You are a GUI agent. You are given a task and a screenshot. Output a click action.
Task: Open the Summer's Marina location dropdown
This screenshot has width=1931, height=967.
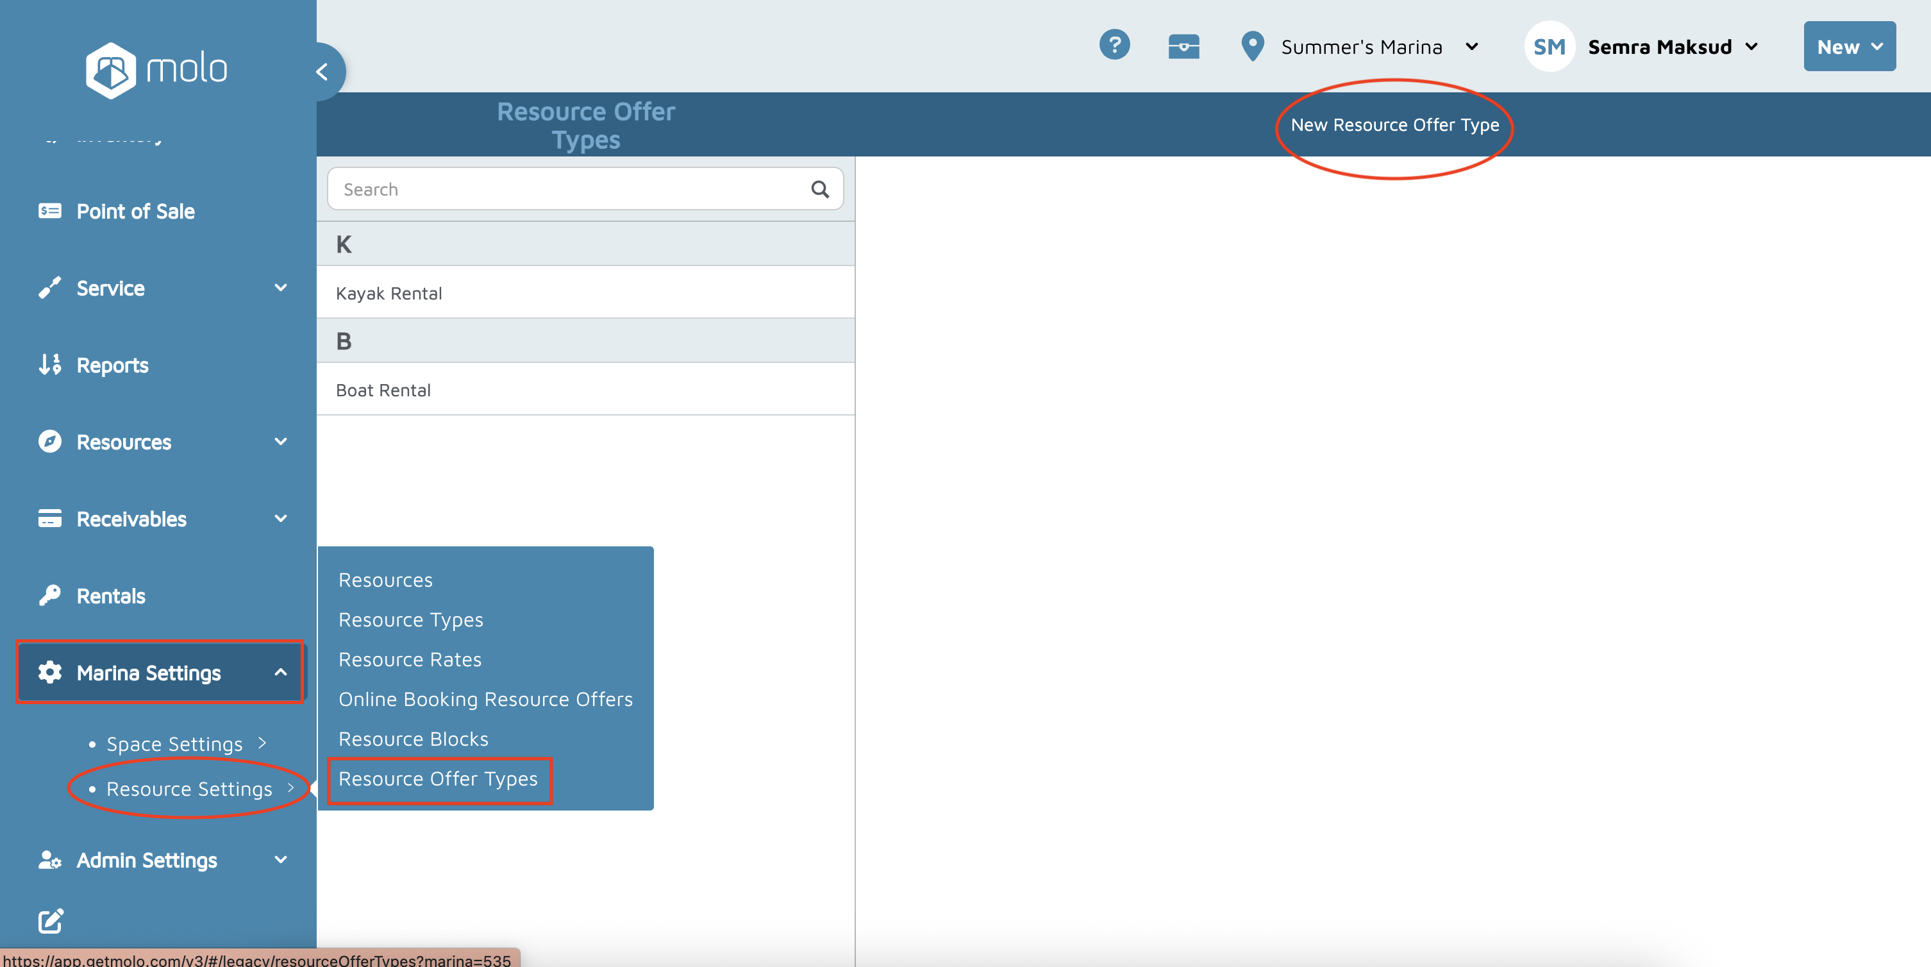pyautogui.click(x=1378, y=46)
